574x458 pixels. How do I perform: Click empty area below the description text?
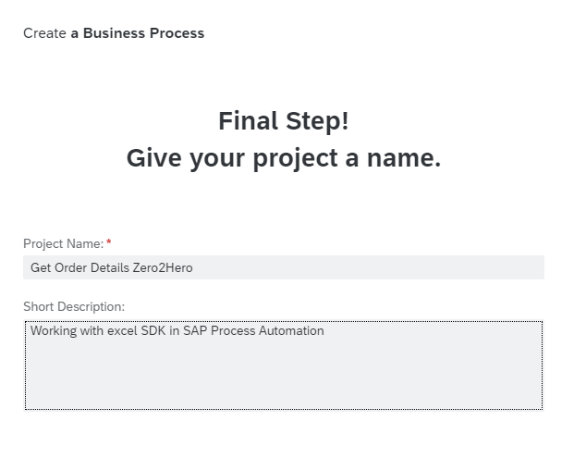pos(283,379)
